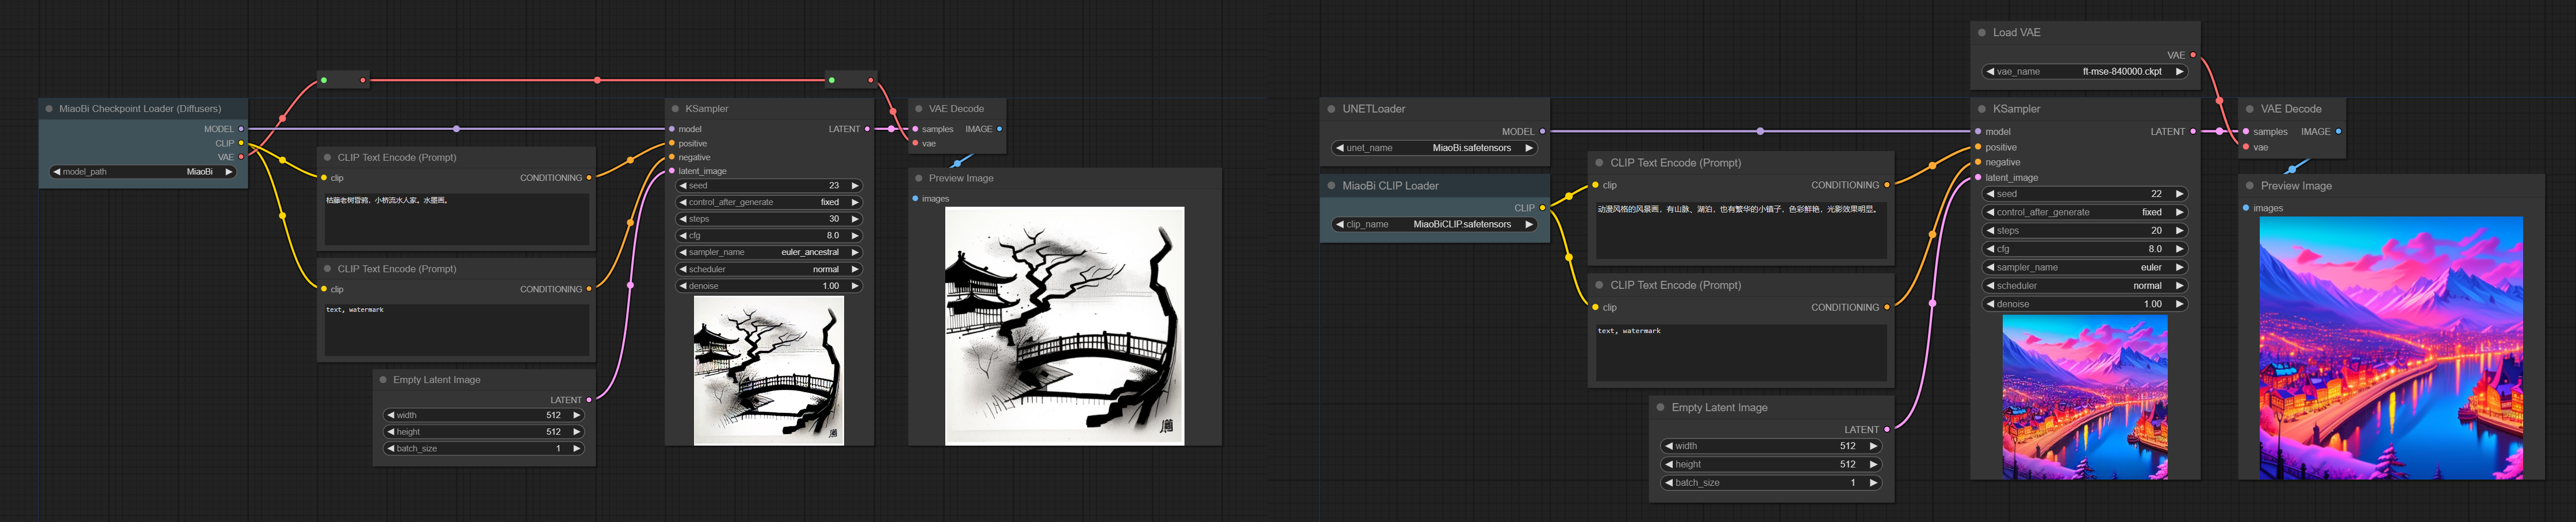Image resolution: width=2576 pixels, height=522 pixels.
Task: Click the right arrow next to MiaoBiCLIP.safetensors
Action: click(1529, 225)
